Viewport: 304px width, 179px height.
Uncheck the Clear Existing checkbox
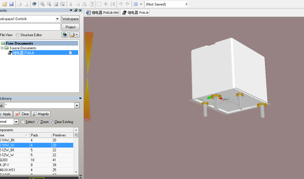coord(52,122)
